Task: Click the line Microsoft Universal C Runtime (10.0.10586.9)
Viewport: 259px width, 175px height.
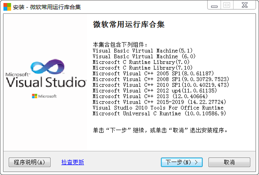Action: [159, 114]
